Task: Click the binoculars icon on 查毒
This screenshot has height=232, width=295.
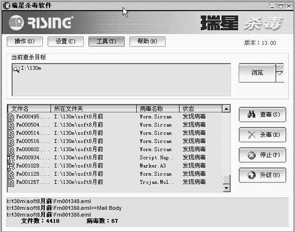Action: [251, 114]
